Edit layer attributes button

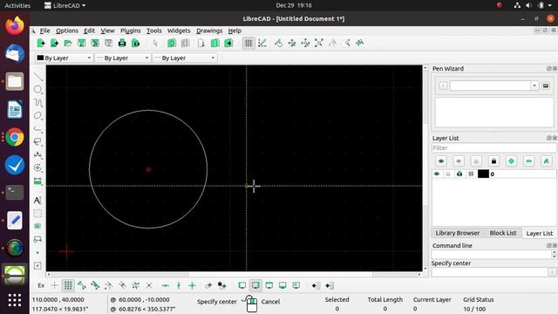pyautogui.click(x=547, y=161)
